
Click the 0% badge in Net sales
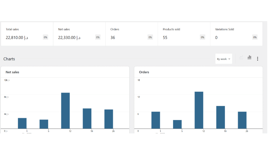coord(98,37)
